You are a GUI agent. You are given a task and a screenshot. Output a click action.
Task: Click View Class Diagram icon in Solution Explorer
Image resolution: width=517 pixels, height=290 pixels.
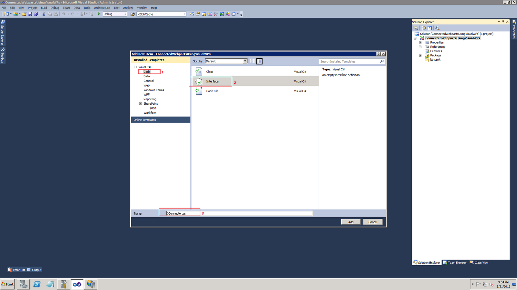(437, 28)
